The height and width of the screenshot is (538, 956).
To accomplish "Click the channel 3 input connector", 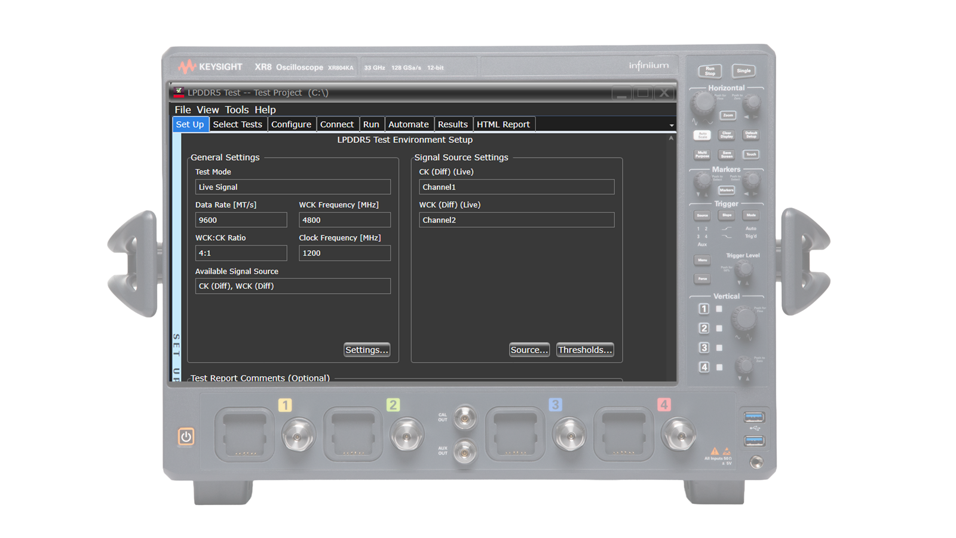I will coord(569,435).
